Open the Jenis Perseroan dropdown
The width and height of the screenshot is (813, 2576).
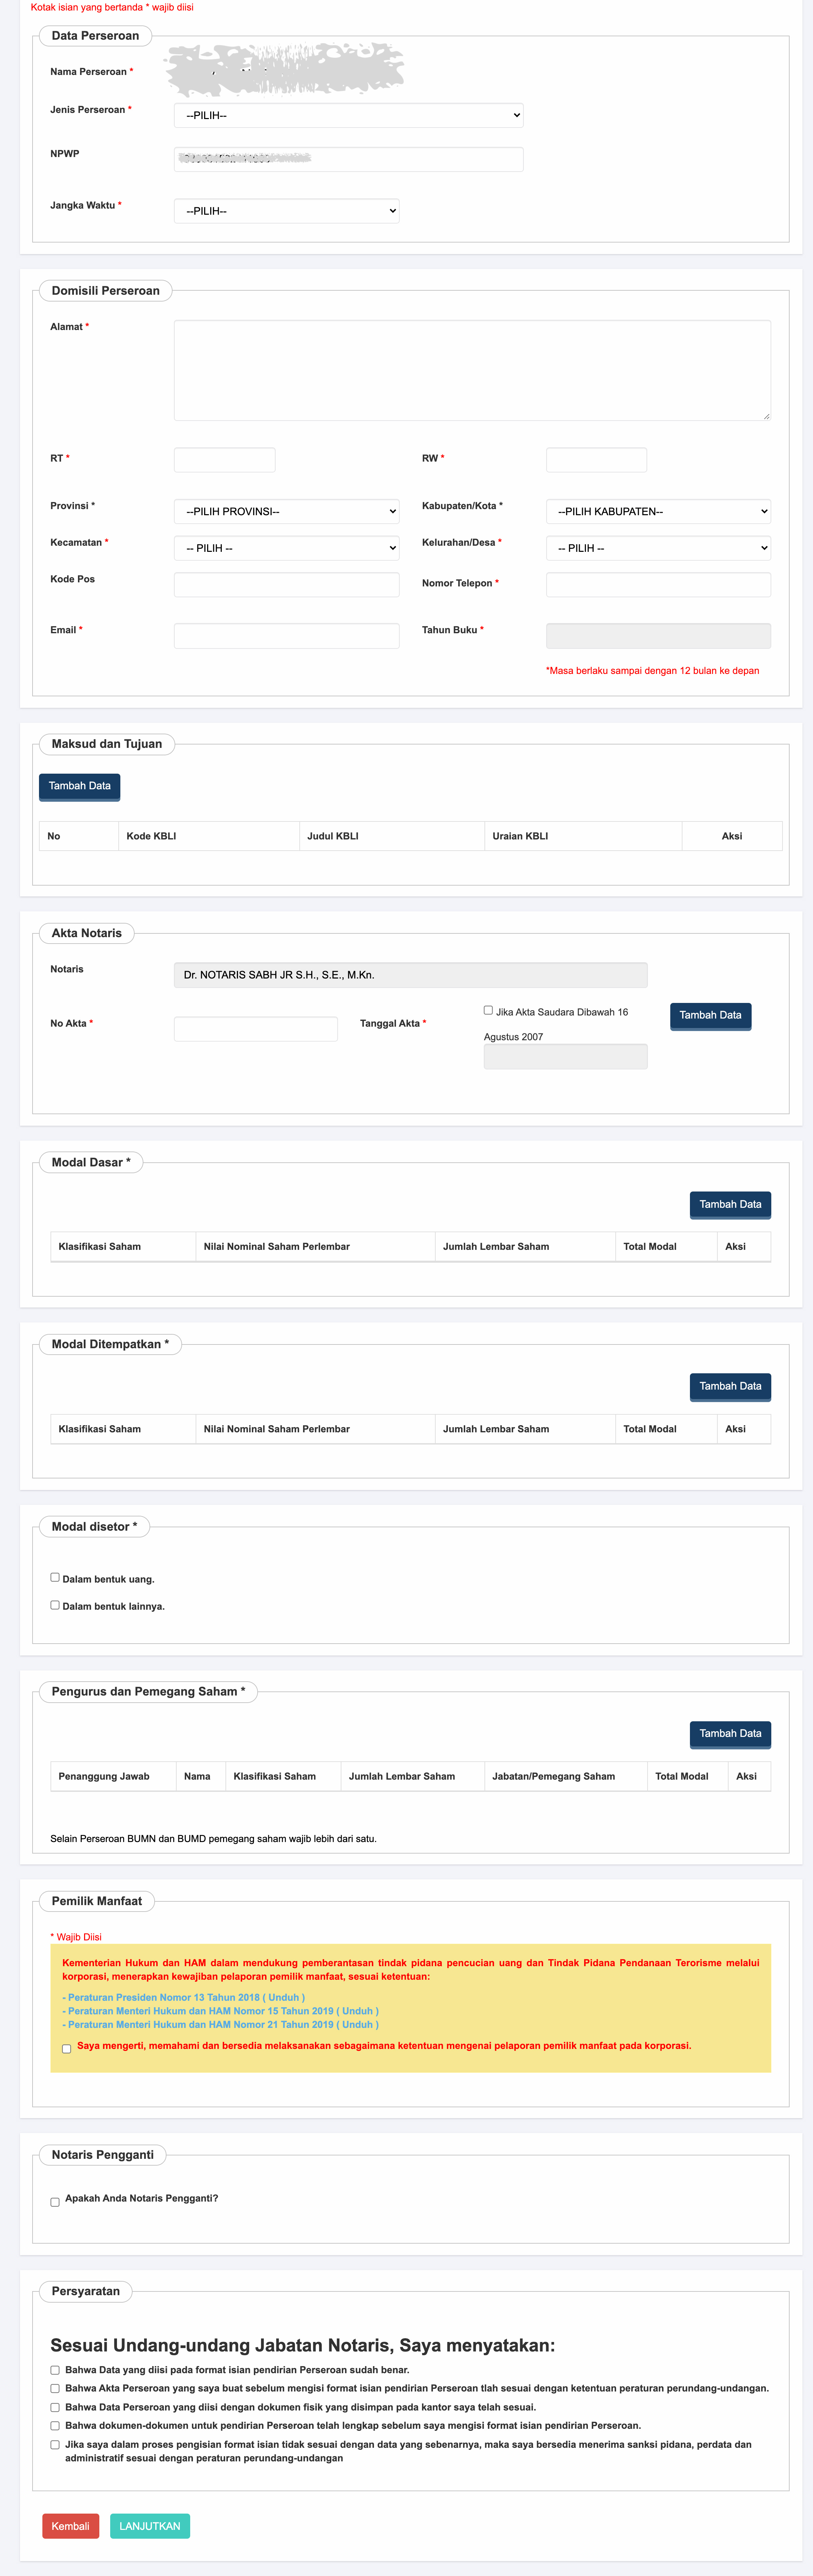[x=348, y=115]
